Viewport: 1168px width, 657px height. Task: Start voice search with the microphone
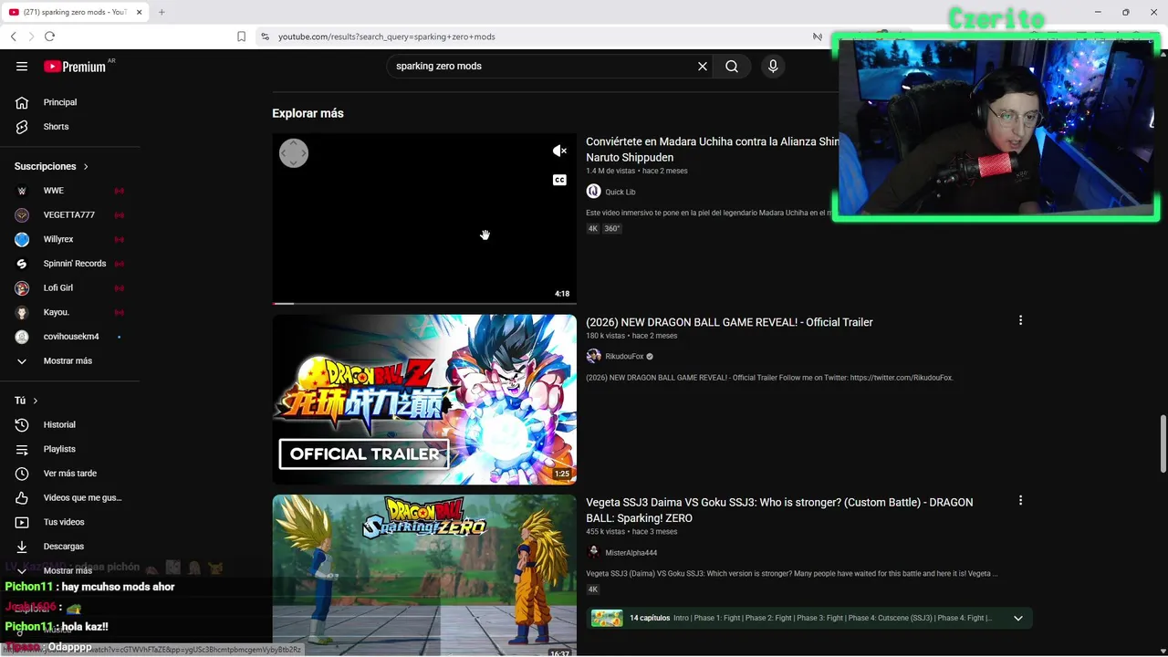click(773, 66)
